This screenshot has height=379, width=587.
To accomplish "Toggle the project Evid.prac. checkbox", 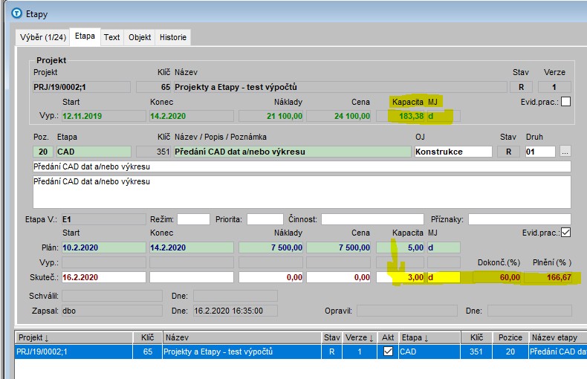I will tap(566, 102).
